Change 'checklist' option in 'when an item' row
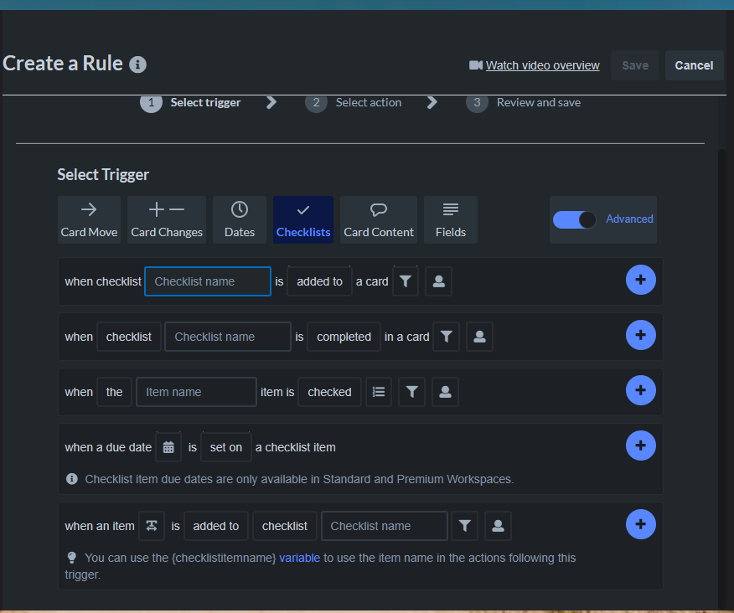This screenshot has width=734, height=613. (x=285, y=526)
